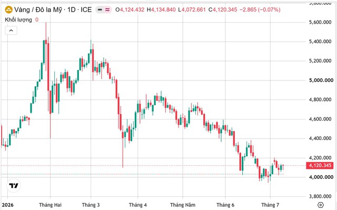Click the Tháng 7 time label
The width and height of the screenshot is (337, 210).
point(270,205)
